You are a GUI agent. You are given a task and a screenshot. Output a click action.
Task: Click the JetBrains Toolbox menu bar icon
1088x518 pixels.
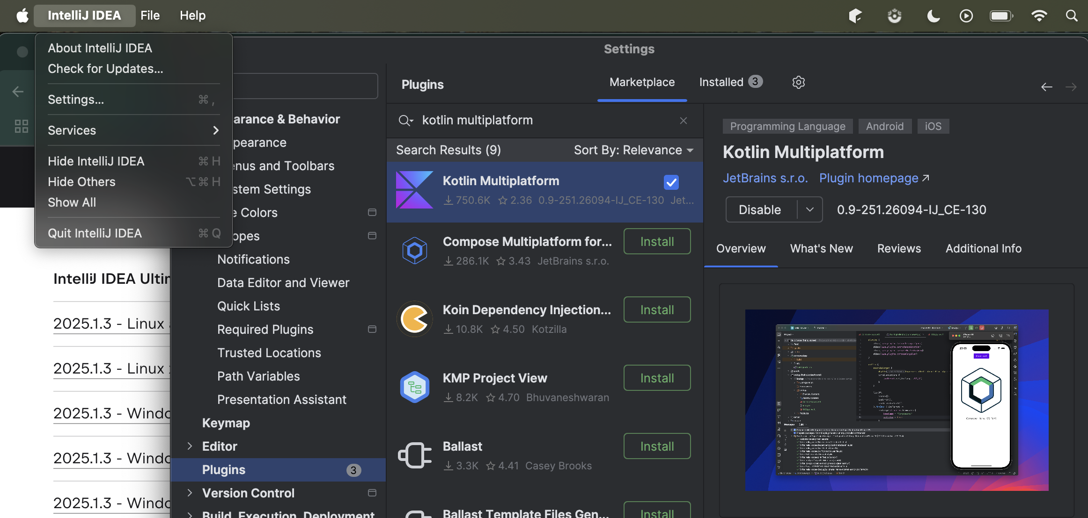(x=855, y=16)
